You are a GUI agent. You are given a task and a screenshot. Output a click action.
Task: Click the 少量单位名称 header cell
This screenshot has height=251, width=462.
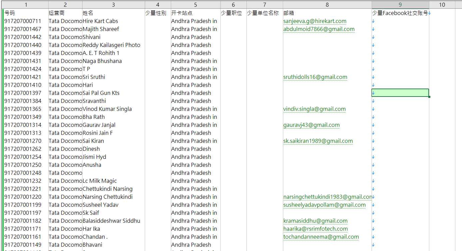[x=264, y=13]
